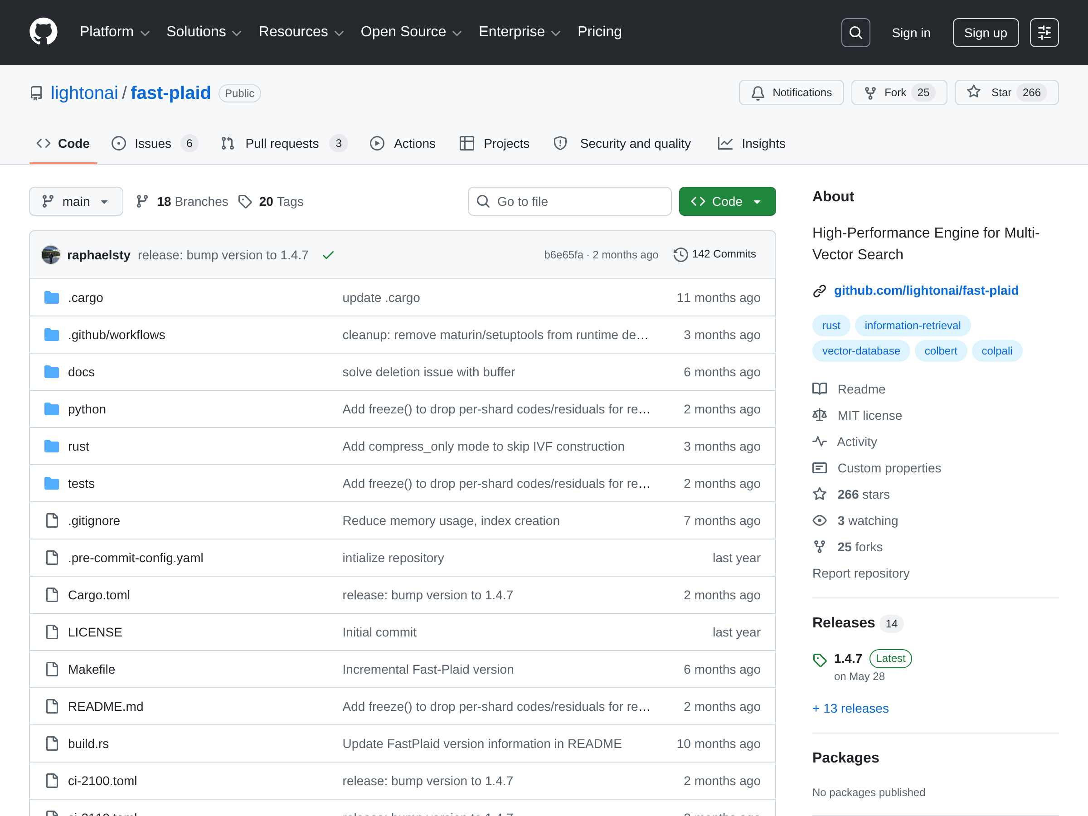Click the raphaelsty avatar image
1088x816 pixels.
tap(51, 255)
